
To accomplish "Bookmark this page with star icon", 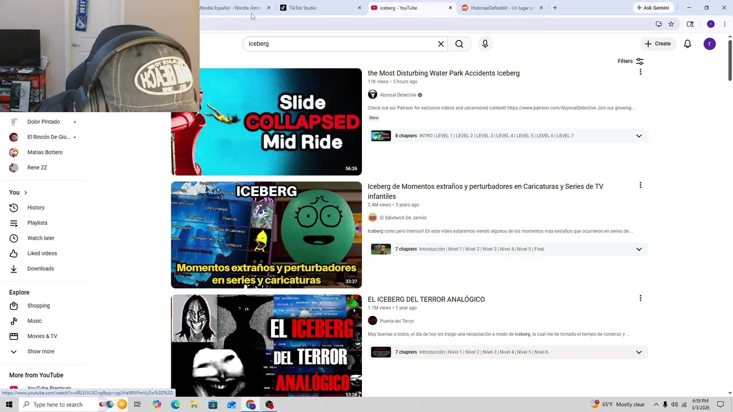I will coord(671,24).
